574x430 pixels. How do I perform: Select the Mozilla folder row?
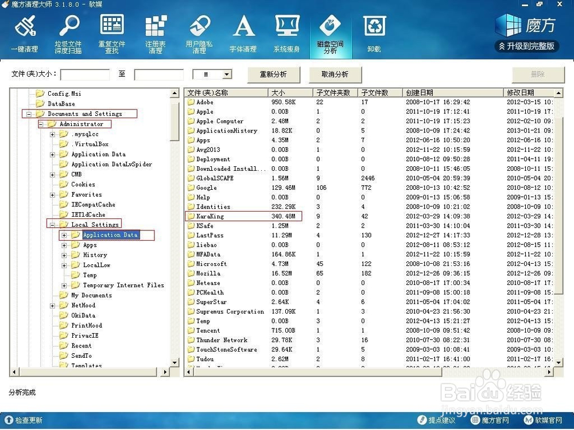pyautogui.click(x=369, y=273)
